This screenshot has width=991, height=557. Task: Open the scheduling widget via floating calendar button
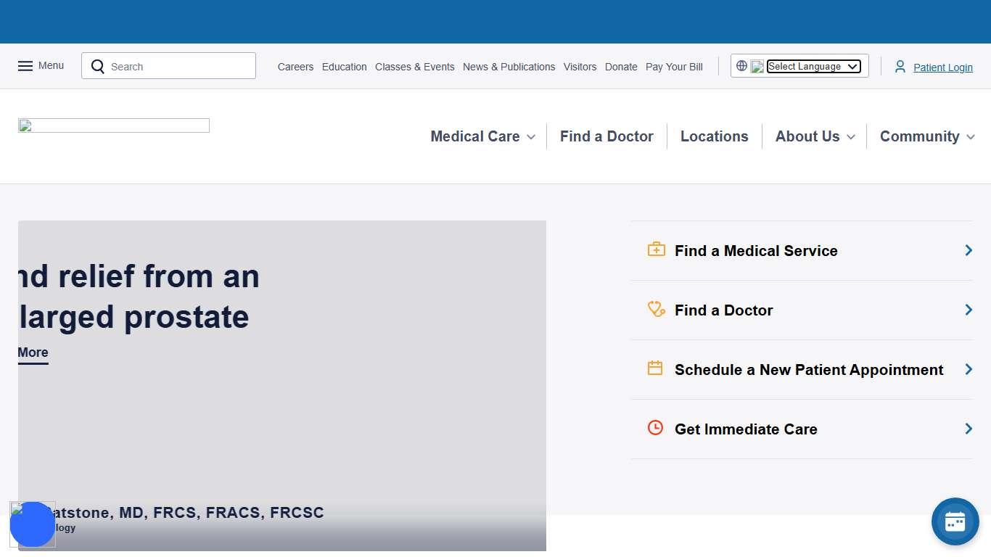pyautogui.click(x=955, y=521)
